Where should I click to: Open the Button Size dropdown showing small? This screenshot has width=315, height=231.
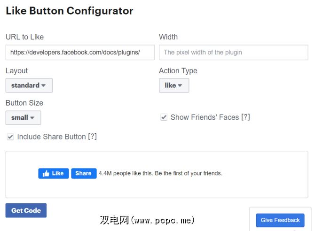click(x=23, y=117)
